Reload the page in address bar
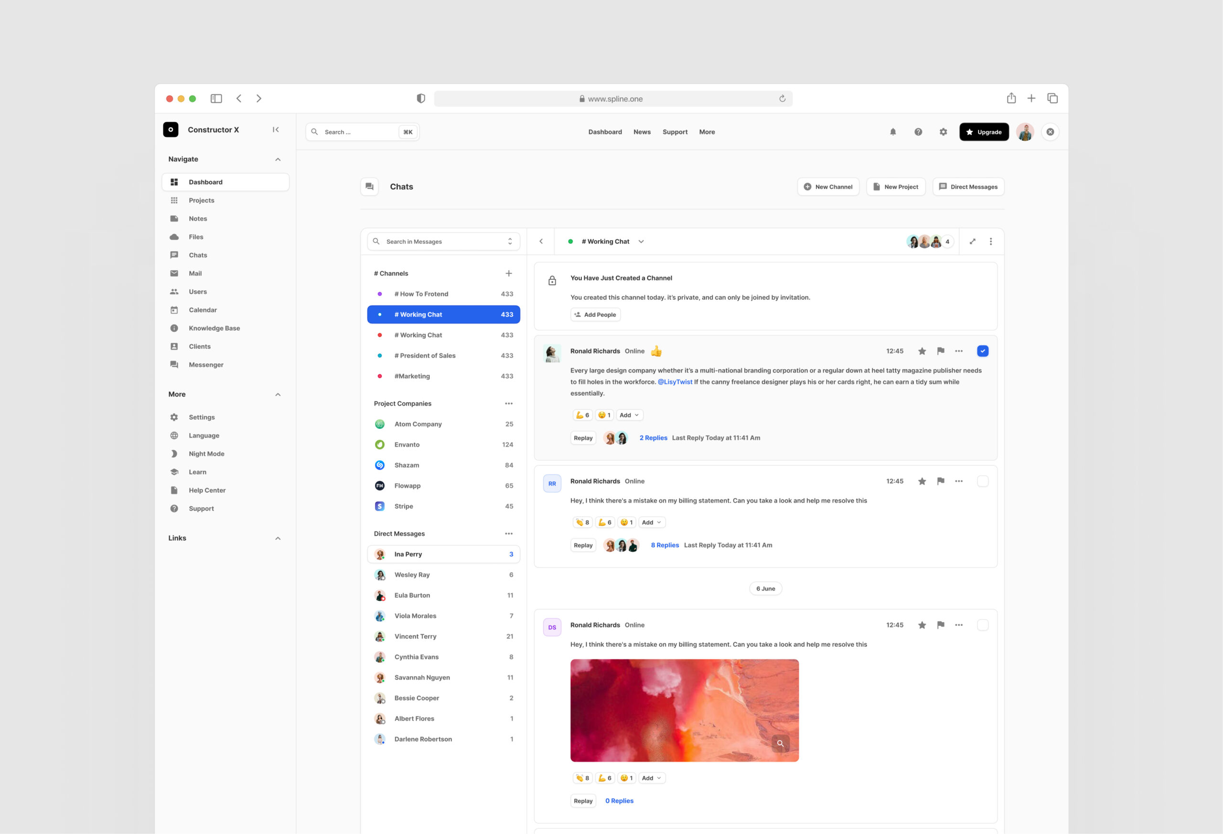Screen dimensions: 1223x834 [782, 98]
